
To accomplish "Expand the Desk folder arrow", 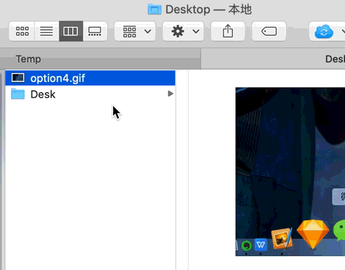I will click(x=170, y=94).
